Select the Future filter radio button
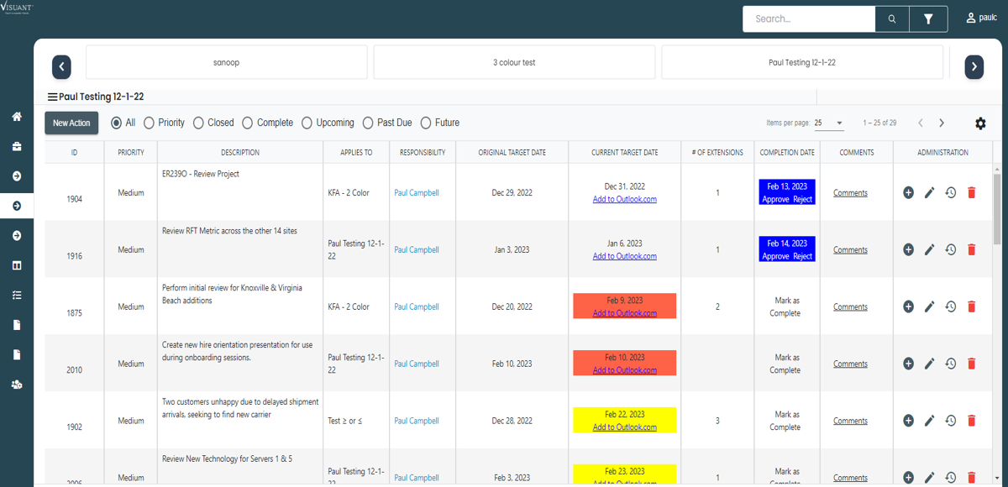 [x=426, y=123]
